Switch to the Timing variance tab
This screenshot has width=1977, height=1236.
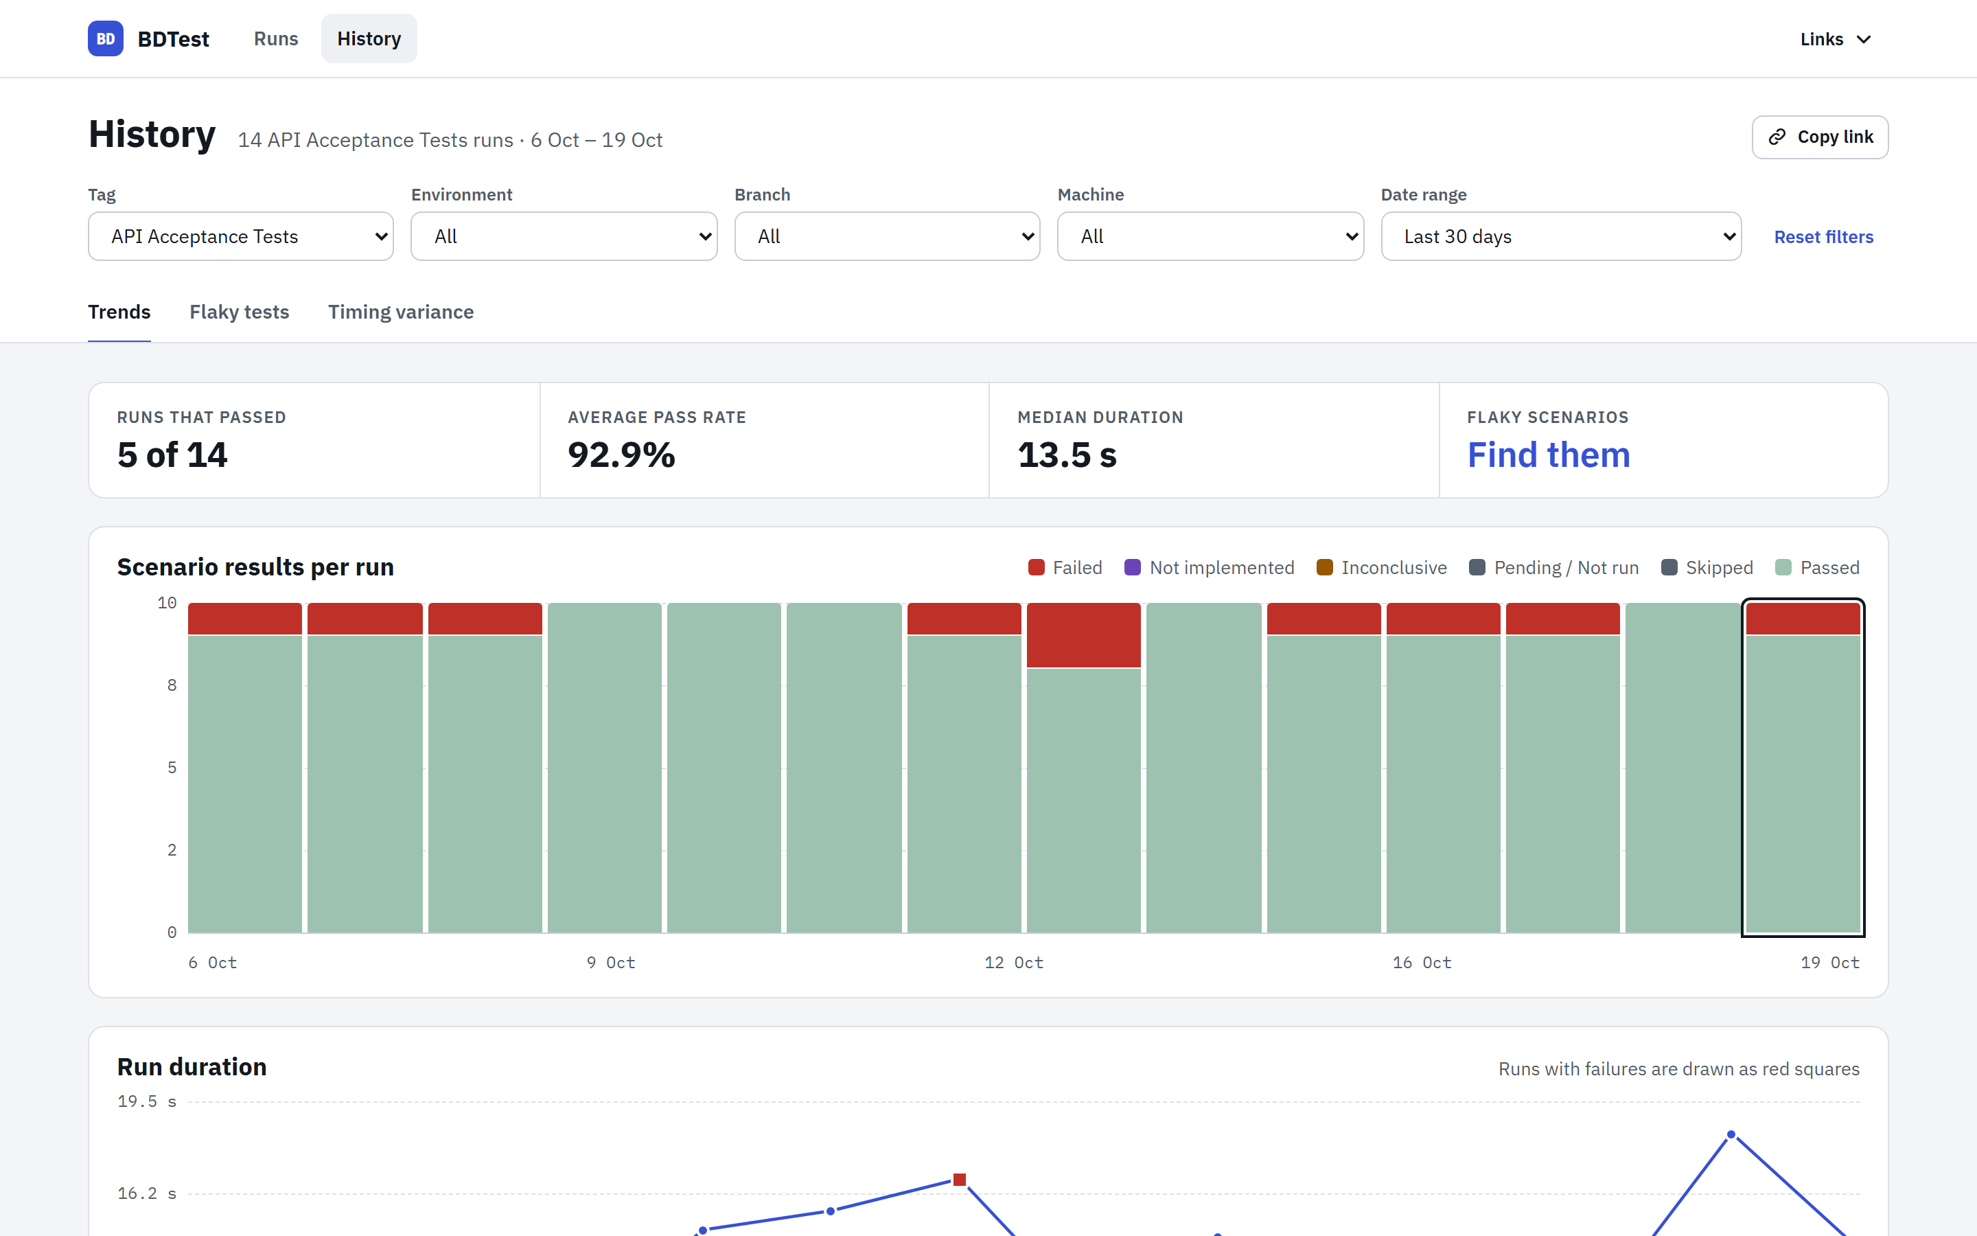401,312
